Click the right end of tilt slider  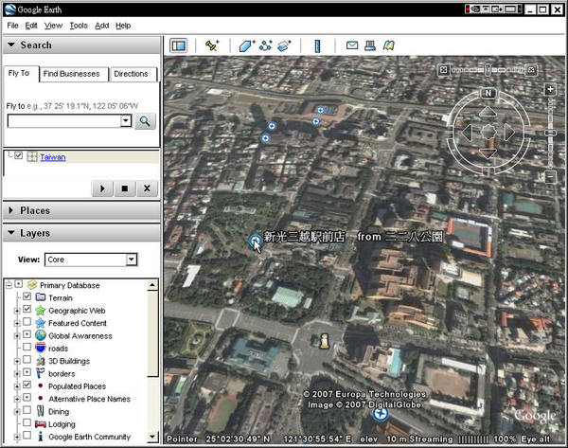click(531, 69)
